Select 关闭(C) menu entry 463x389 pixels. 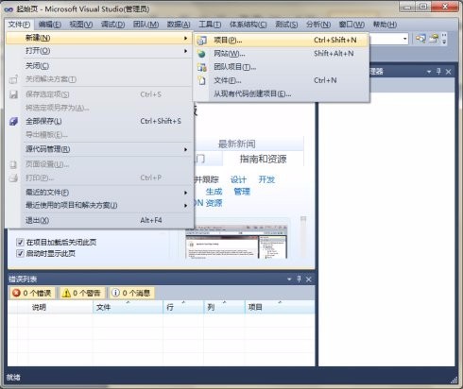(99, 66)
